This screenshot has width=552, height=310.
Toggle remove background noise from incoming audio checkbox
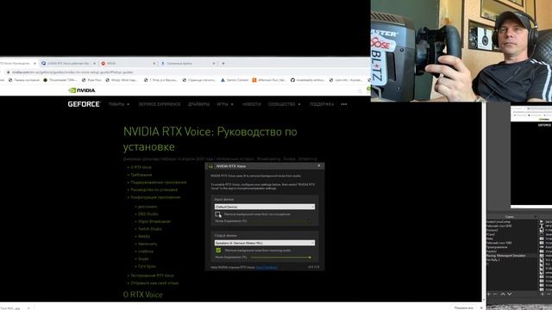coord(218,251)
